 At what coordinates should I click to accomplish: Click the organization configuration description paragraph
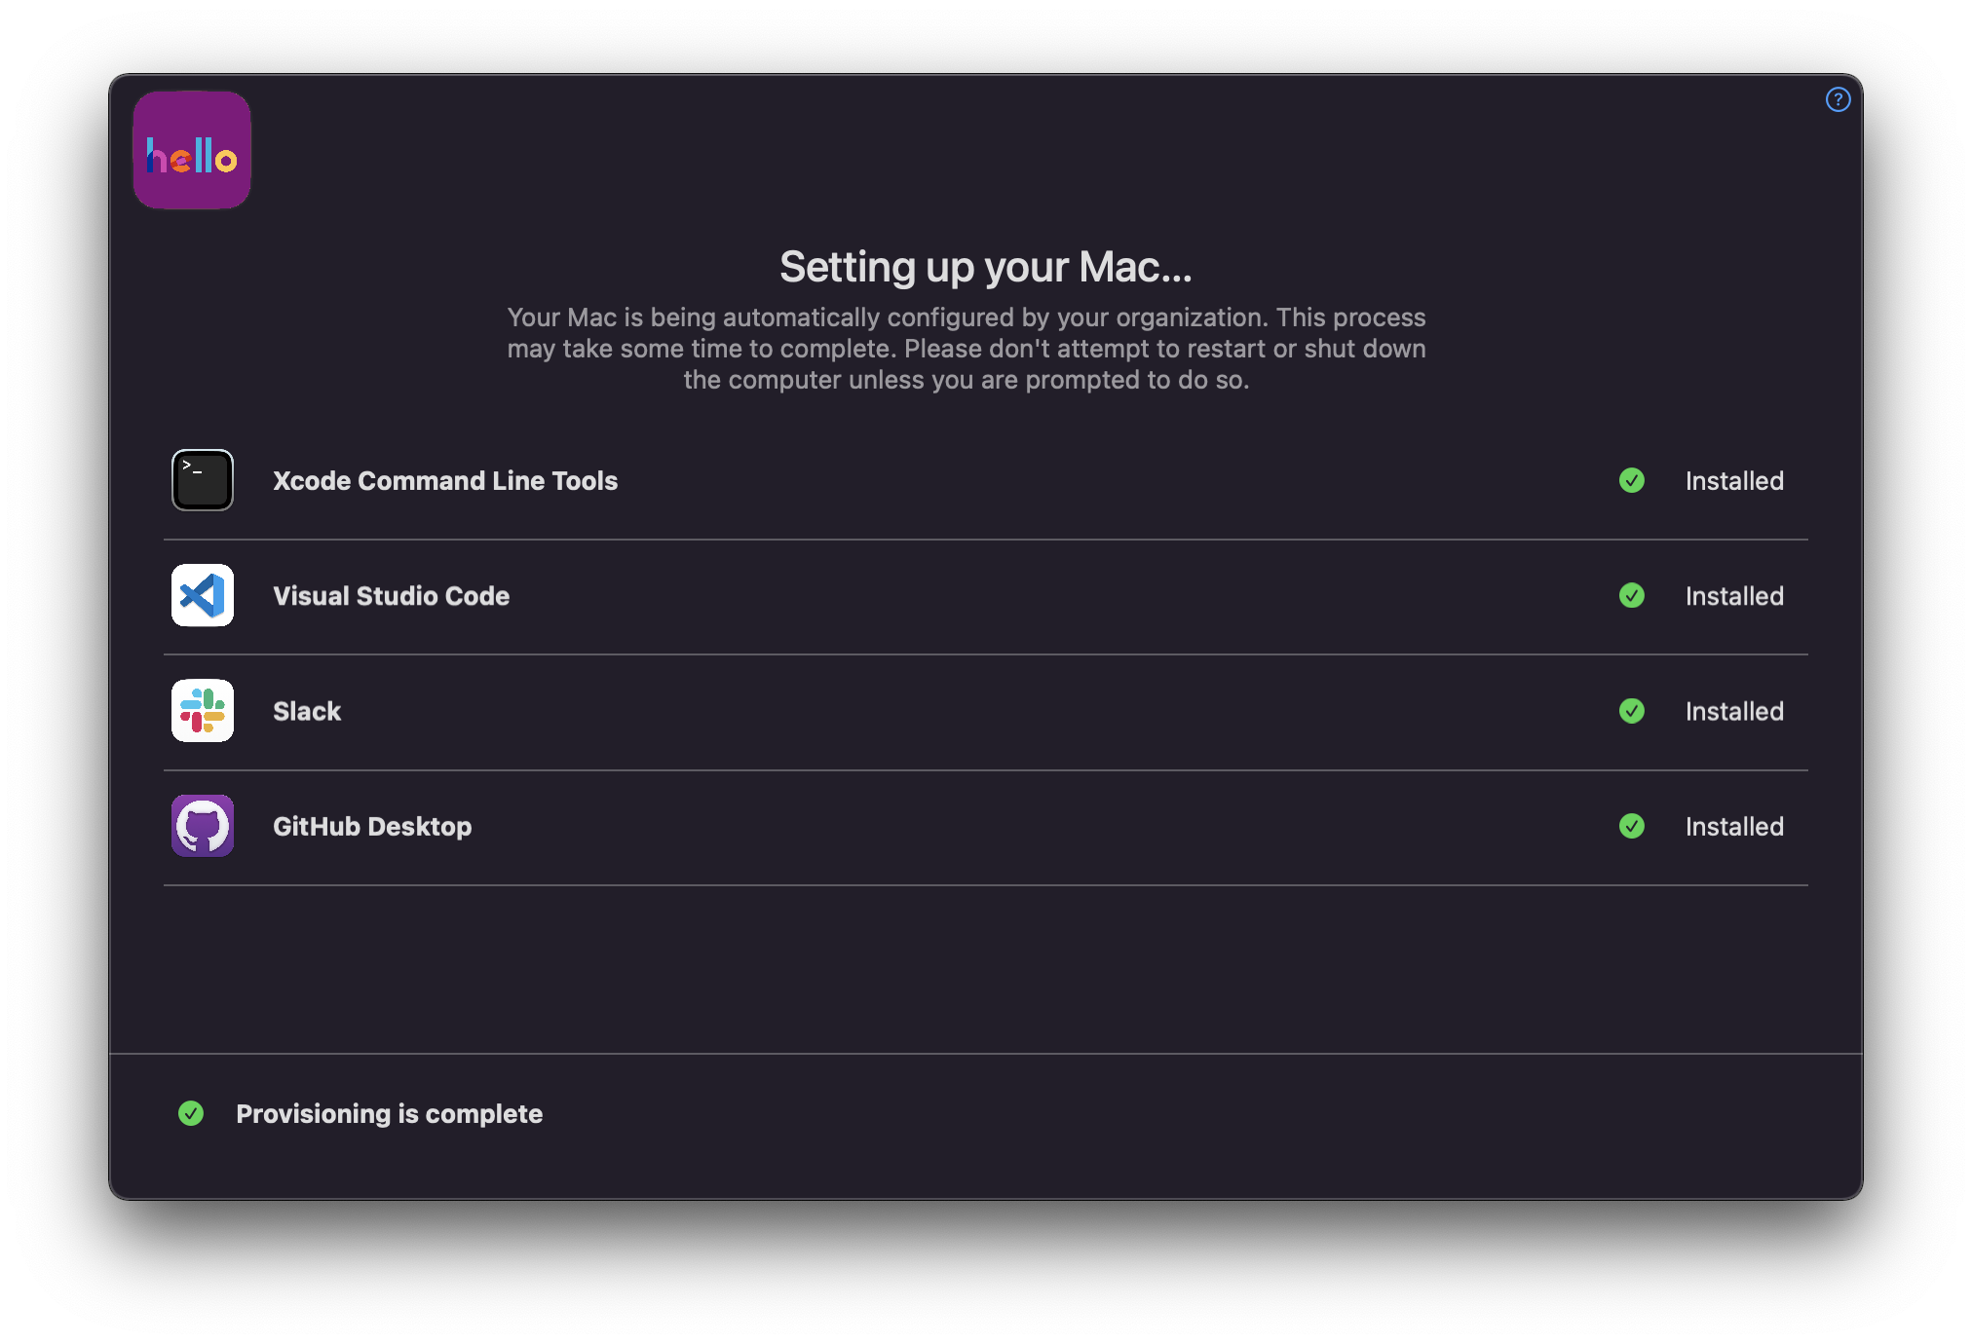[x=966, y=349]
